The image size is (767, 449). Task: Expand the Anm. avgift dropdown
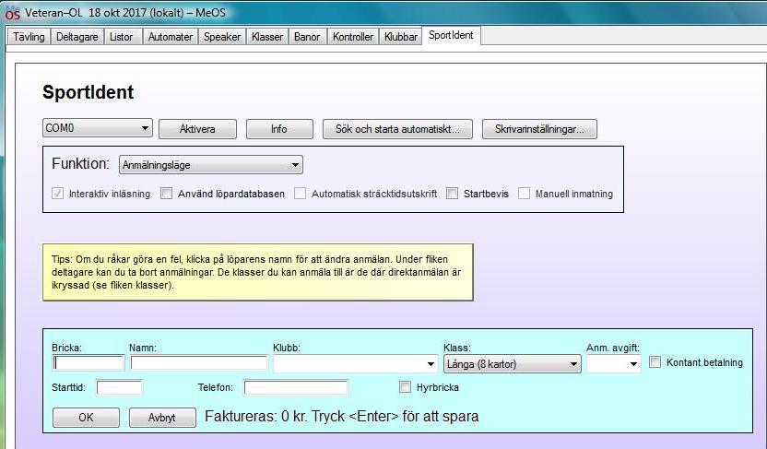point(614,364)
